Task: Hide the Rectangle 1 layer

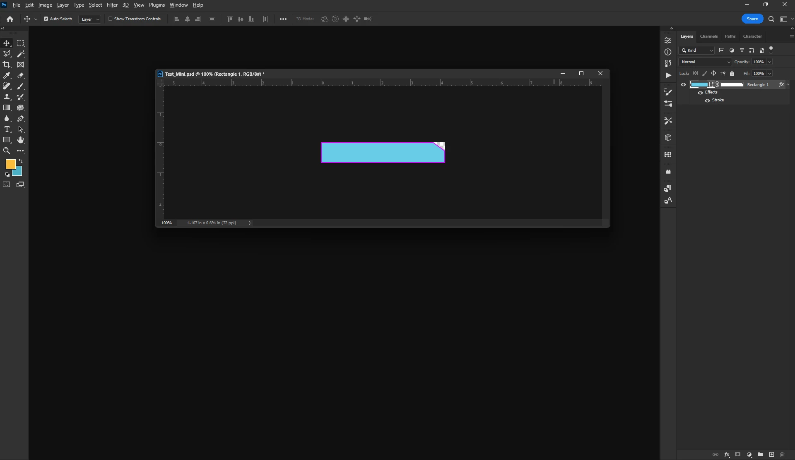Action: point(683,85)
